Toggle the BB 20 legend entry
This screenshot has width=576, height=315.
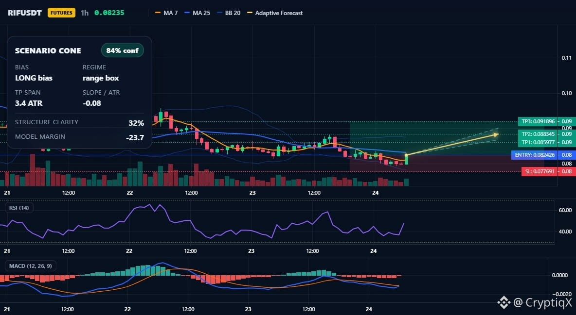(229, 13)
